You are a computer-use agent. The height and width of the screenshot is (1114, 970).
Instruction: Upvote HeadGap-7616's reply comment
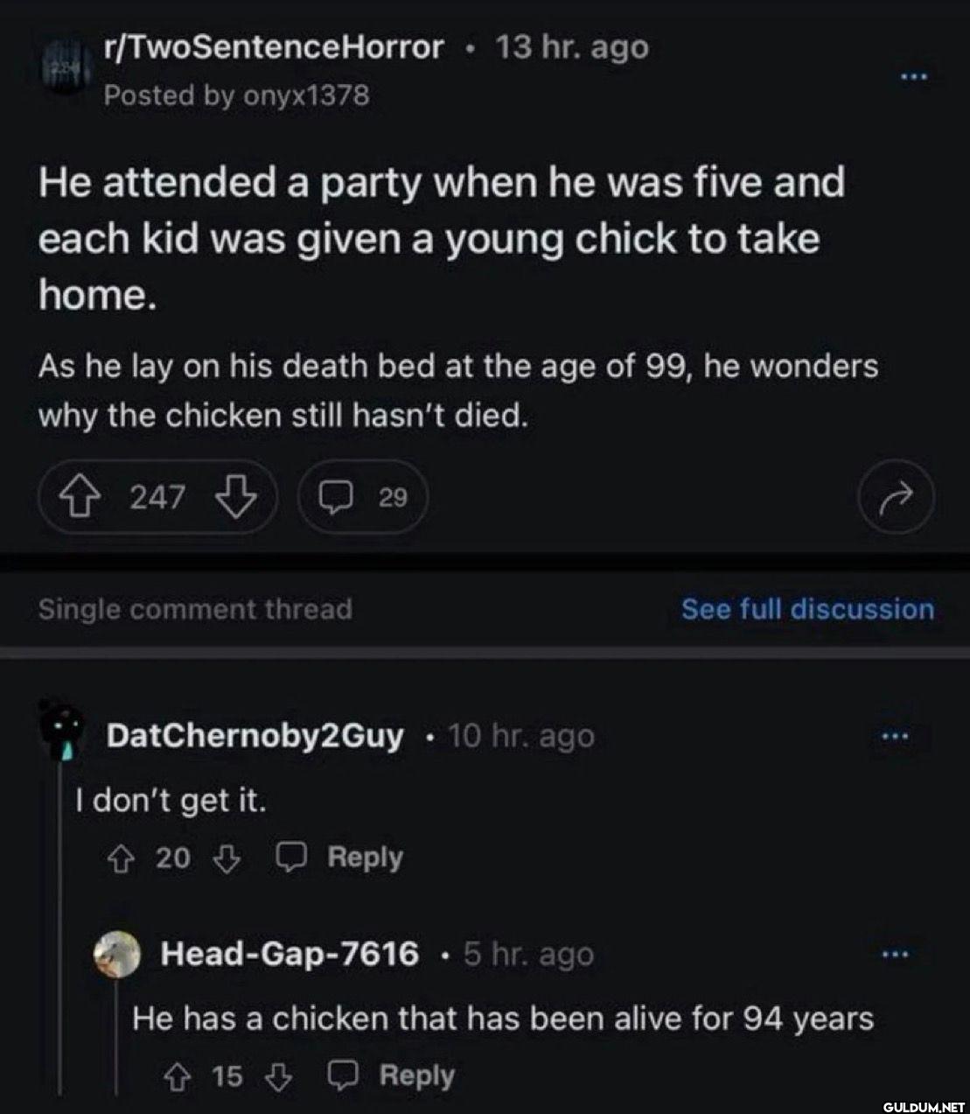click(175, 1076)
